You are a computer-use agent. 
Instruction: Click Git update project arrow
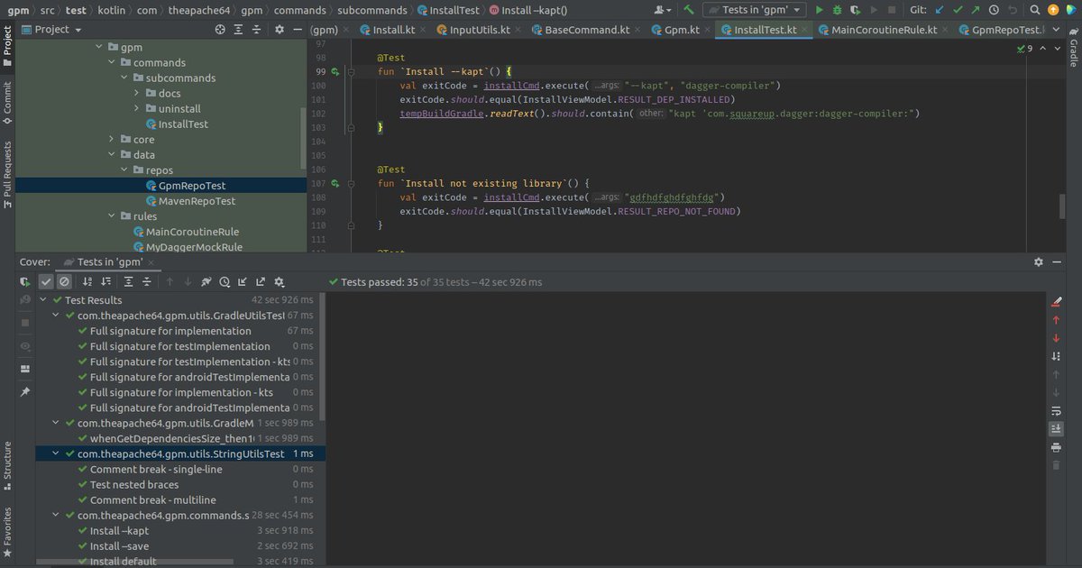point(940,10)
